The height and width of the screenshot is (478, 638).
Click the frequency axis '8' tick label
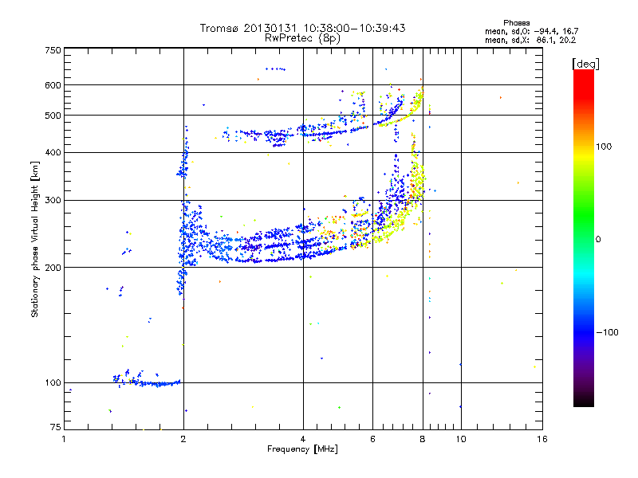pos(423,439)
